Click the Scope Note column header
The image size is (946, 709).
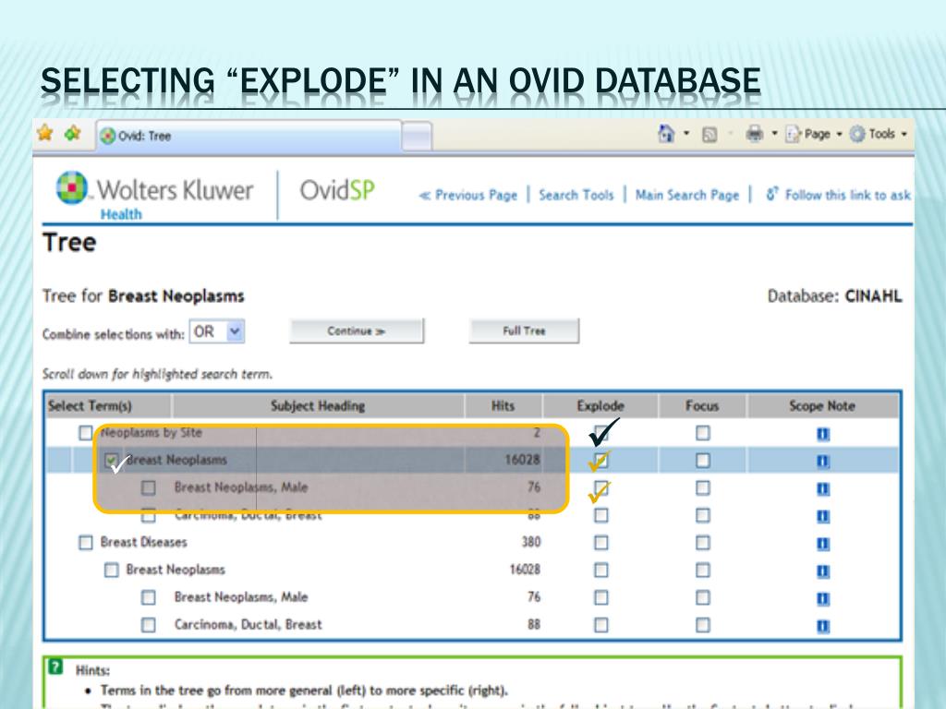(822, 406)
